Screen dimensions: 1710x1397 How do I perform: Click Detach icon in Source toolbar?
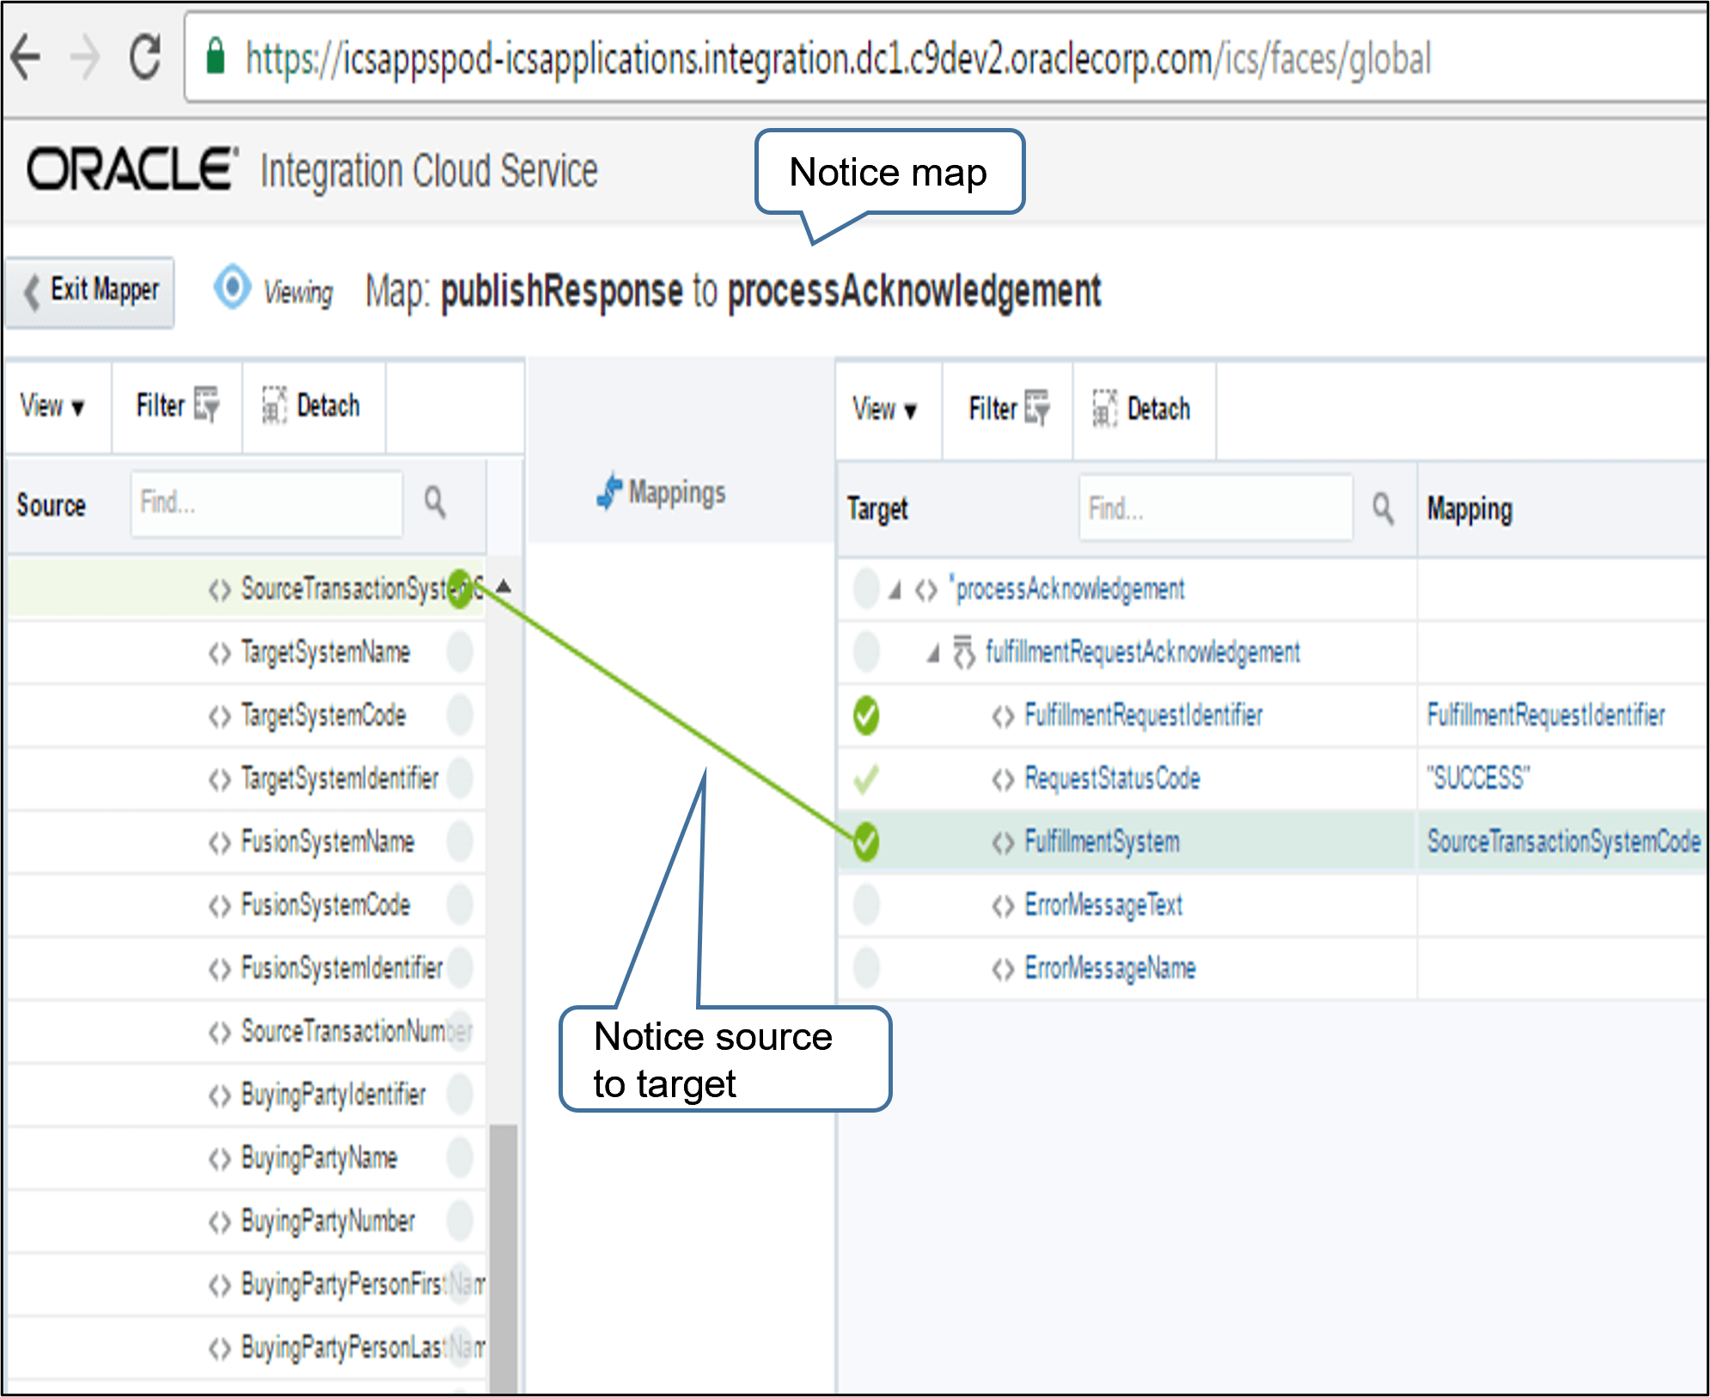pyautogui.click(x=274, y=406)
